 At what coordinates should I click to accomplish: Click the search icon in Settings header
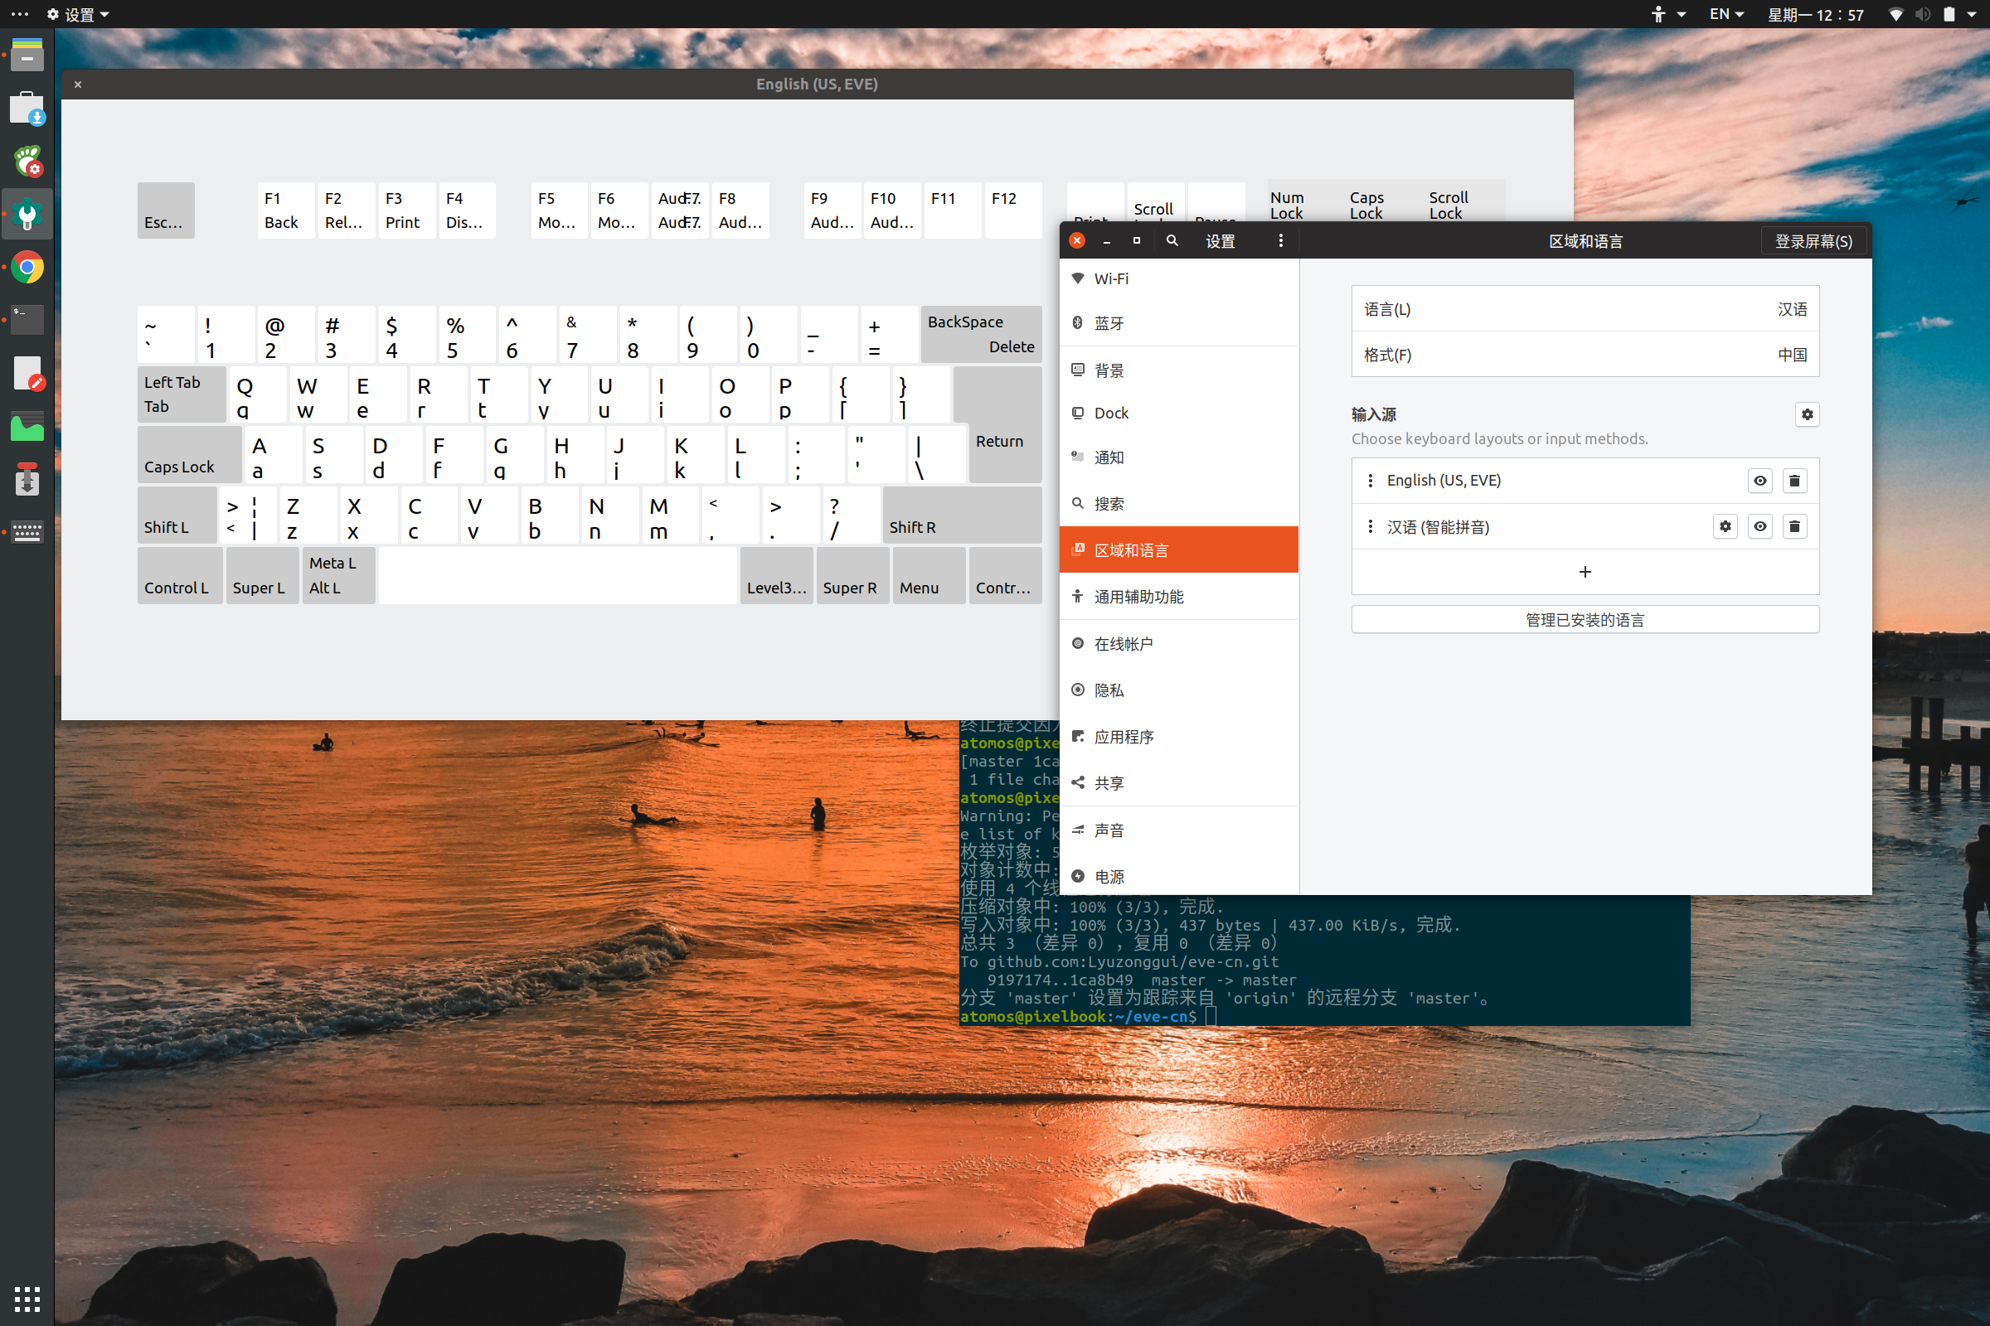tap(1172, 241)
